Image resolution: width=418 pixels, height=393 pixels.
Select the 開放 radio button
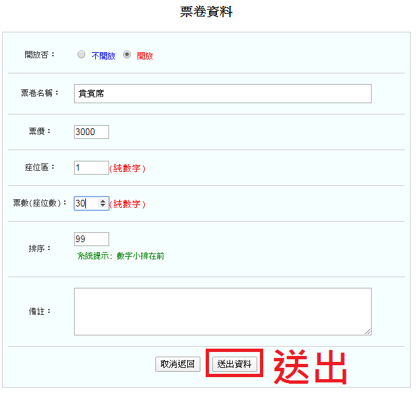click(128, 55)
